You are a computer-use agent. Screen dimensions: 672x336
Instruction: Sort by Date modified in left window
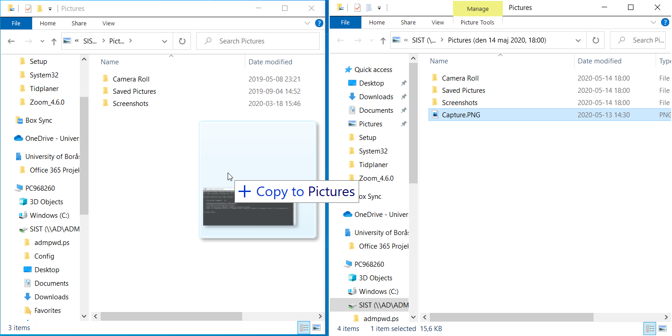(x=270, y=62)
